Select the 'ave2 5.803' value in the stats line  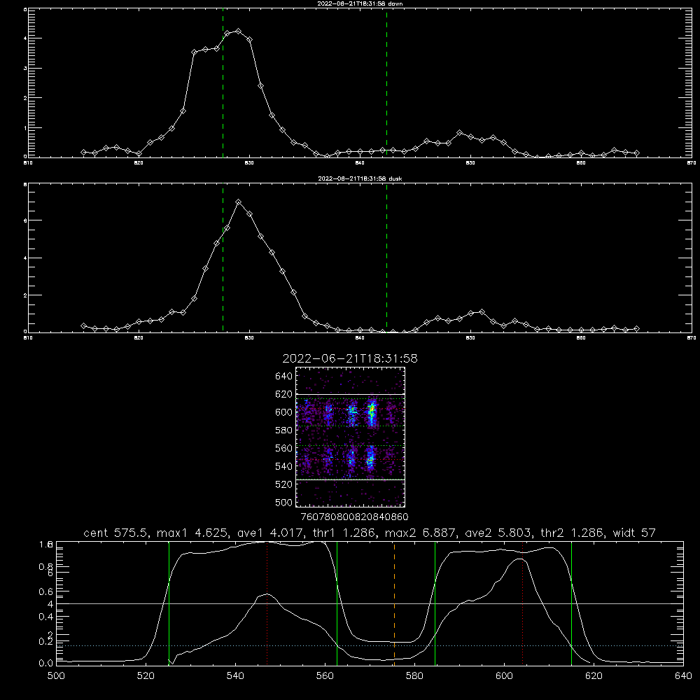498,533
